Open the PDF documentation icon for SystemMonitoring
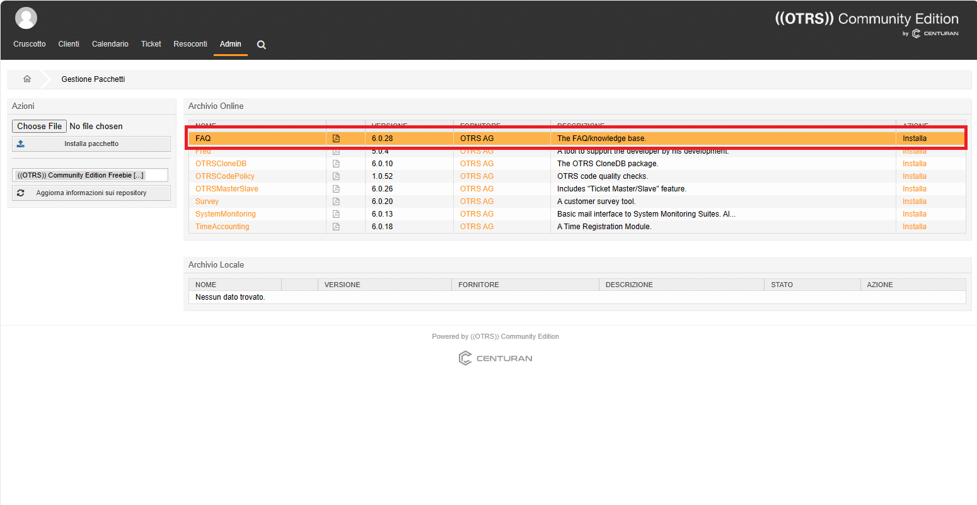977x505 pixels. coord(336,214)
